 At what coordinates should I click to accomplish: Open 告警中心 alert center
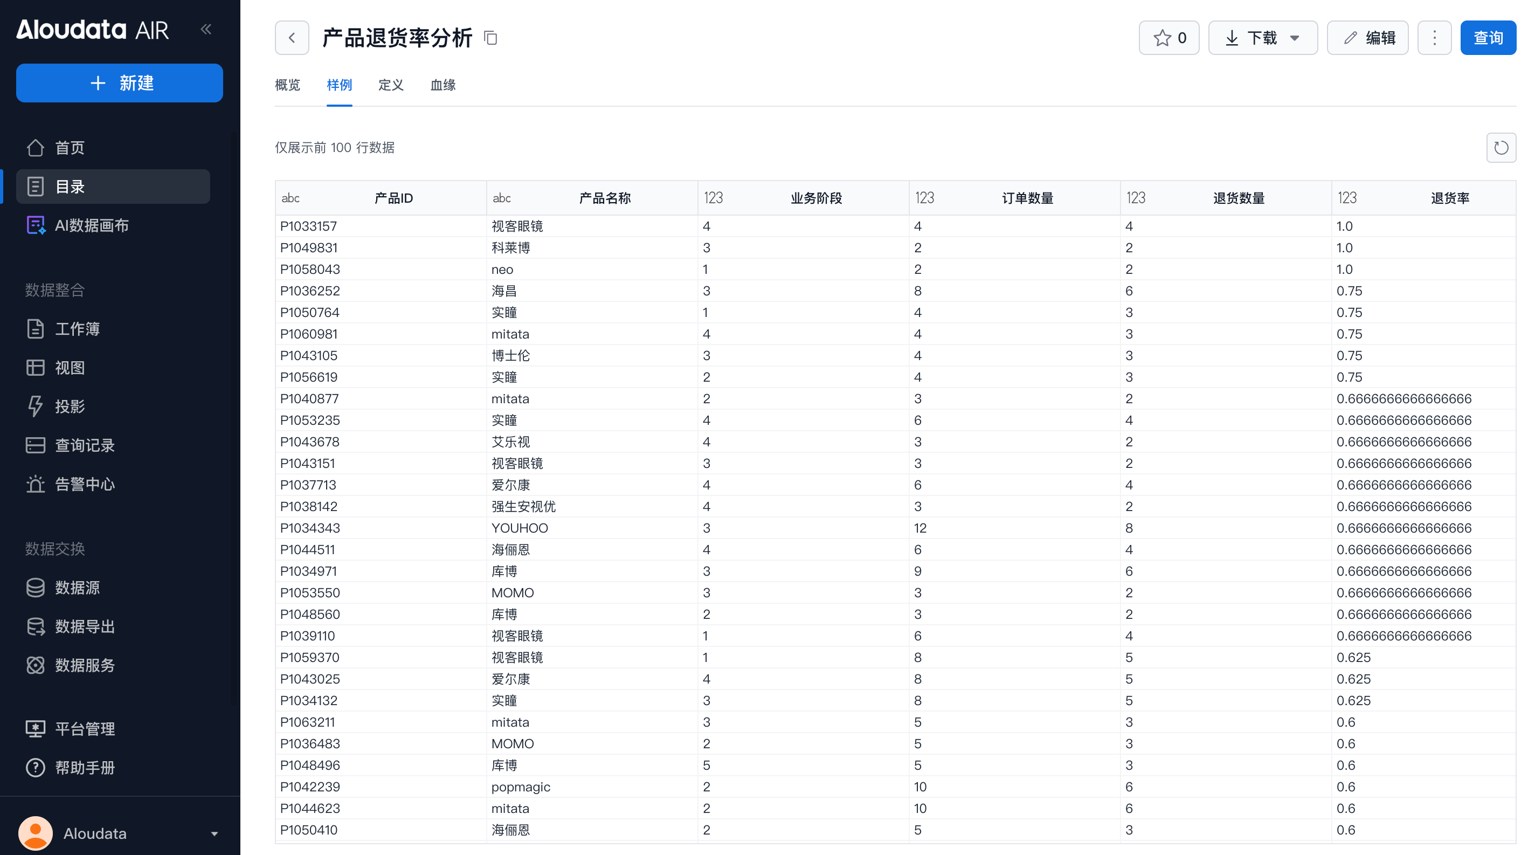tap(85, 484)
